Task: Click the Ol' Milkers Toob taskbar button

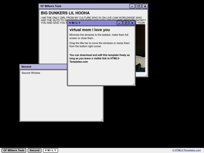Action: click(14, 150)
